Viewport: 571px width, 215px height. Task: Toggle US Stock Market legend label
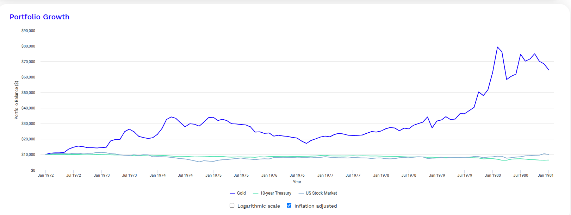point(321,193)
